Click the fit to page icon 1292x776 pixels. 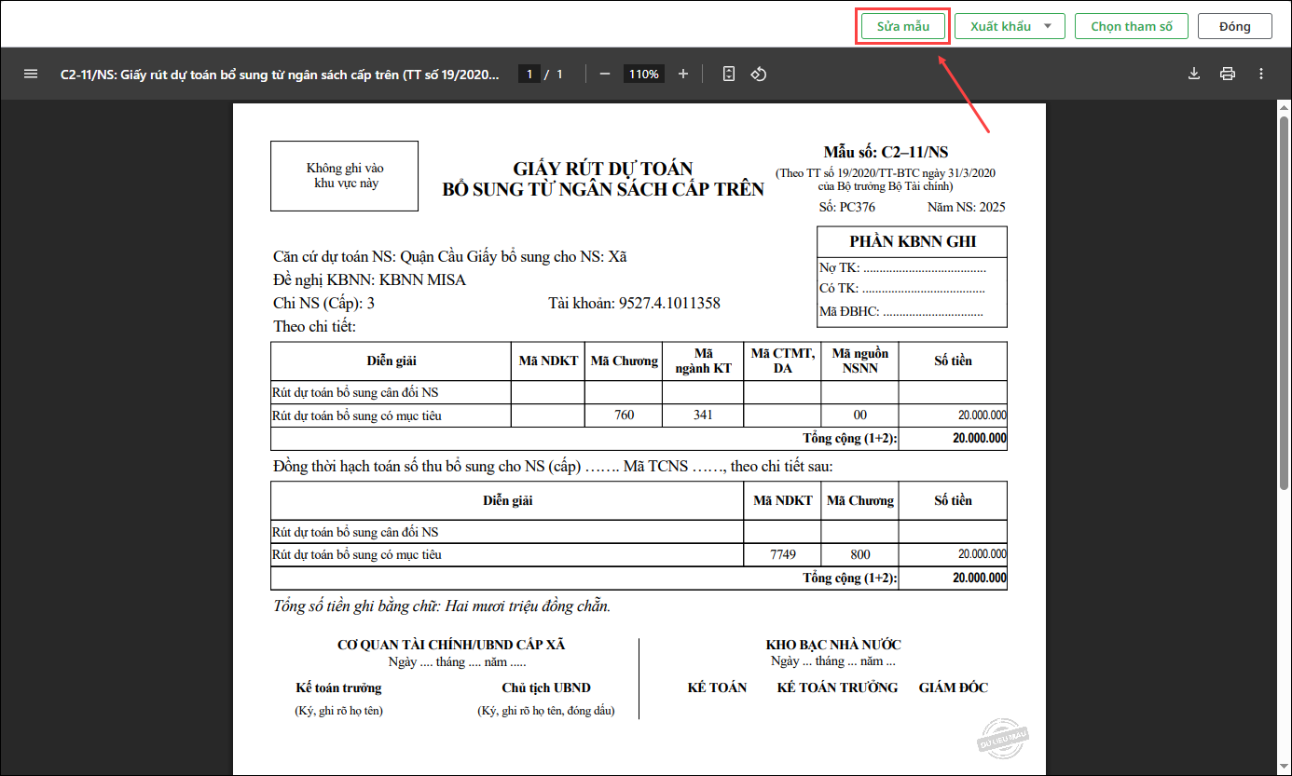729,74
